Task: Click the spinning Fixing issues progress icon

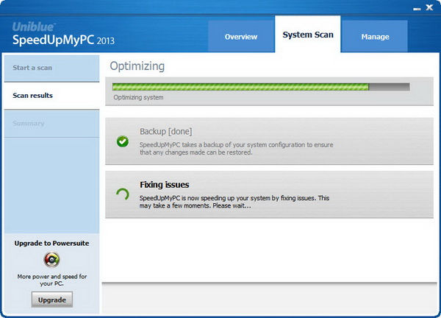Action: (x=123, y=194)
